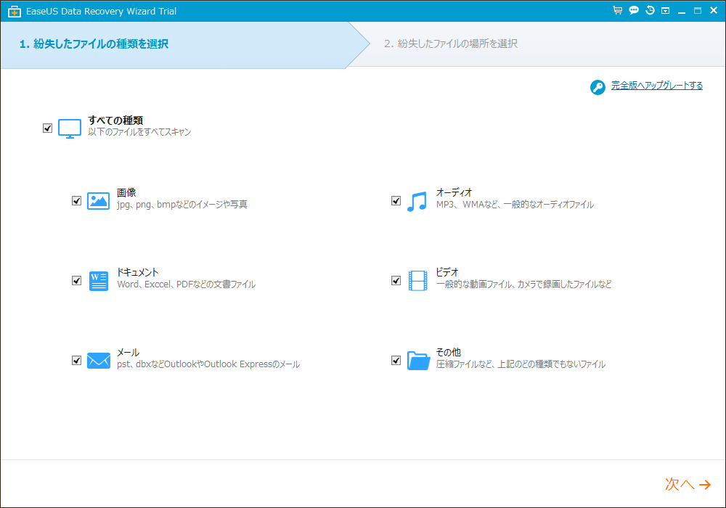726x508 pixels.
Task: Click the 完全版へアップグレードする link
Action: coord(656,86)
